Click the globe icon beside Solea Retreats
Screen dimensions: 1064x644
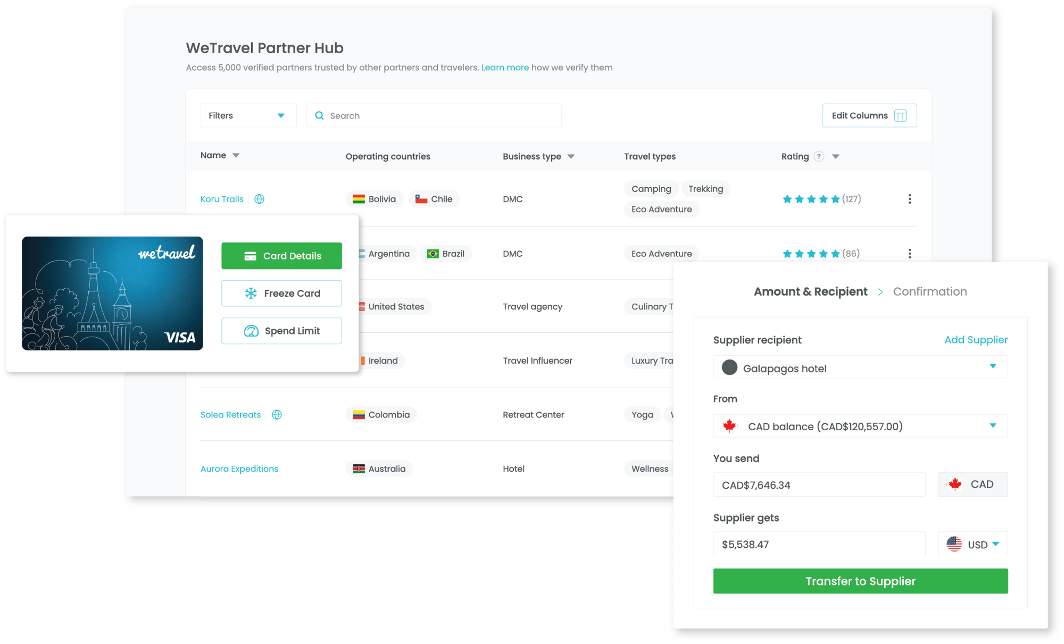(x=277, y=415)
